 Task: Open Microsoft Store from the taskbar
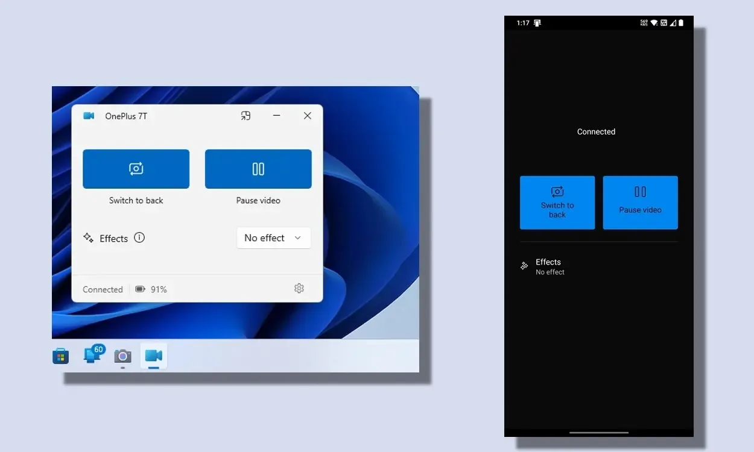pos(60,356)
